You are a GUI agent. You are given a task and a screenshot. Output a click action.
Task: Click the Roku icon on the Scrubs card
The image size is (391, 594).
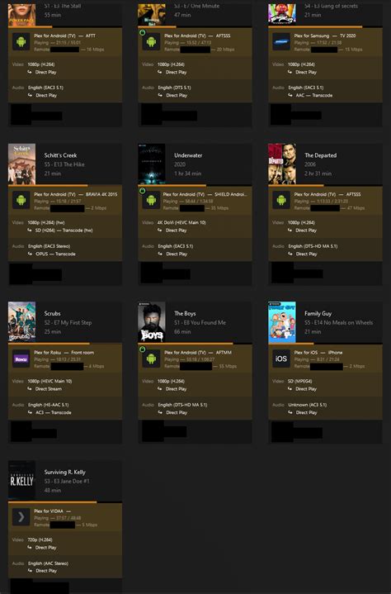click(21, 359)
